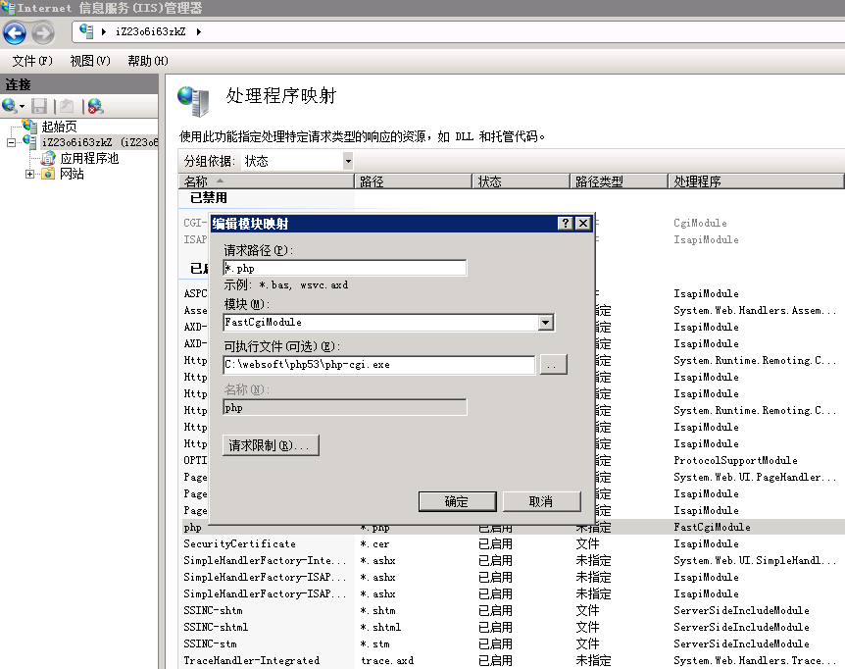The image size is (845, 669).
Task: Click the 请求限制 button
Action: tap(271, 445)
